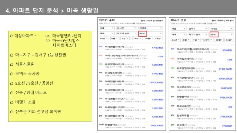Open the 10월 end month dropdown in the 59㎡ panel
Image resolution: width=237 pixels, height=133 pixels.
click(x=219, y=40)
